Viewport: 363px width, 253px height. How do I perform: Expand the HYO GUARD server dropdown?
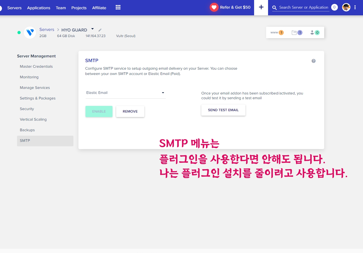click(x=92, y=29)
